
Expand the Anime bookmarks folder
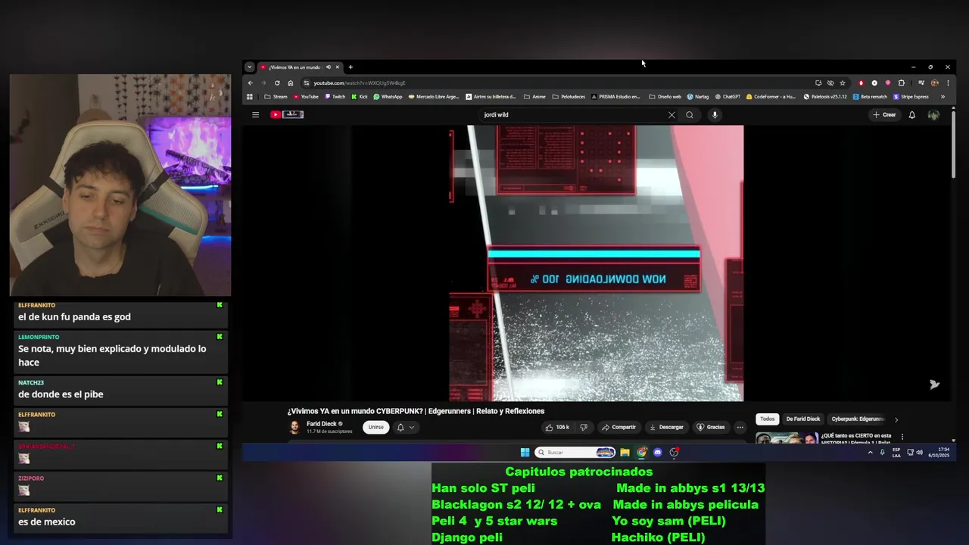point(534,97)
